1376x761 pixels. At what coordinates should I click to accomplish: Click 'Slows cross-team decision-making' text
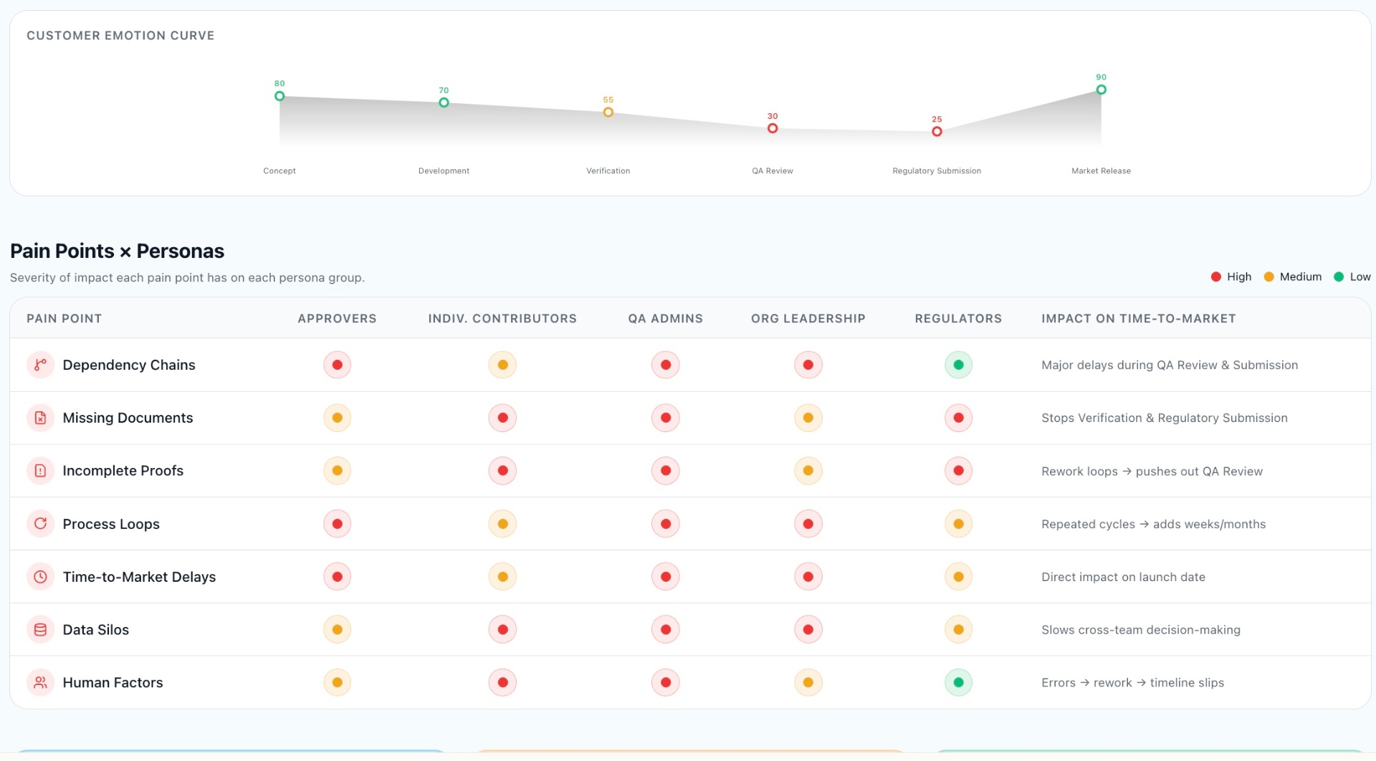point(1140,630)
